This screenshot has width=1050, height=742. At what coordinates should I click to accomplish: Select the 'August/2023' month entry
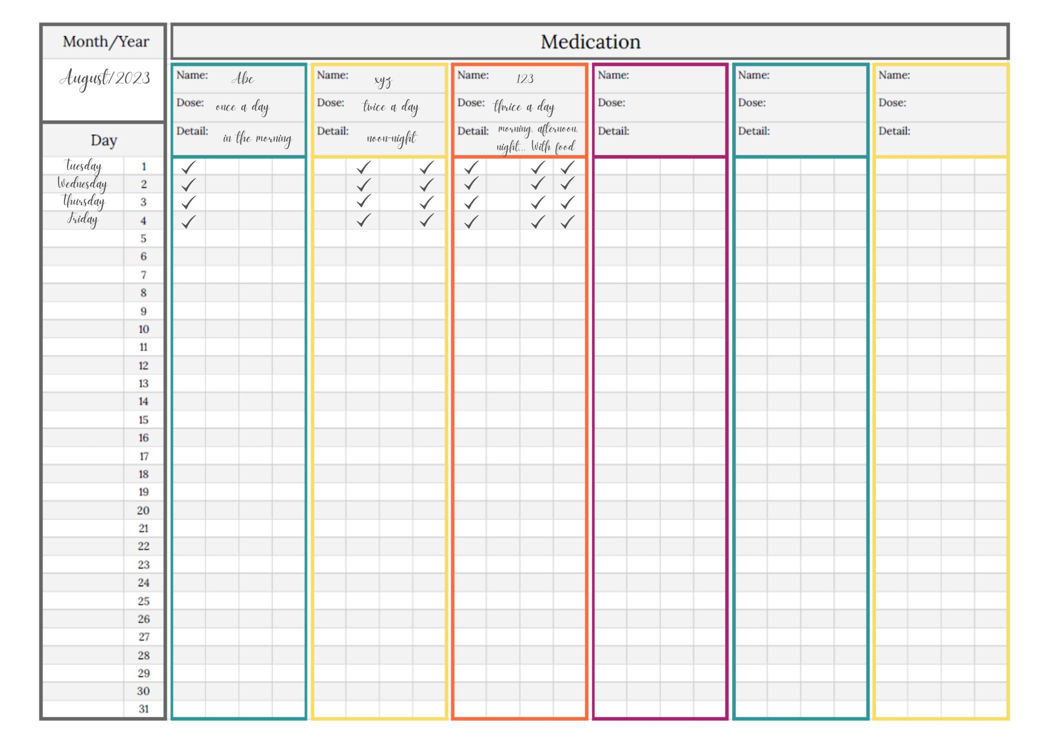[x=105, y=78]
